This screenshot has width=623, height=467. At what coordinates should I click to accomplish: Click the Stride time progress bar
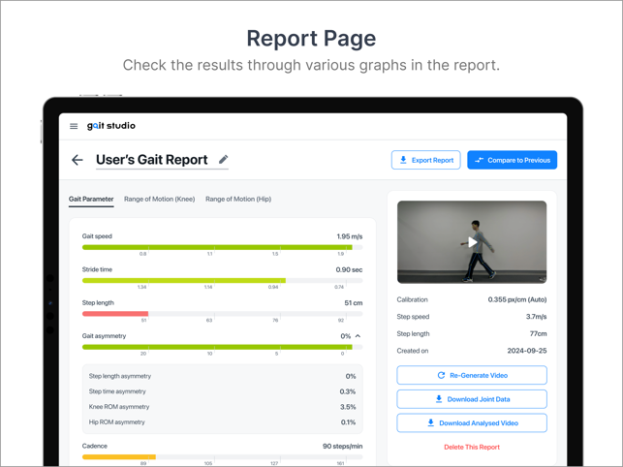click(x=222, y=281)
